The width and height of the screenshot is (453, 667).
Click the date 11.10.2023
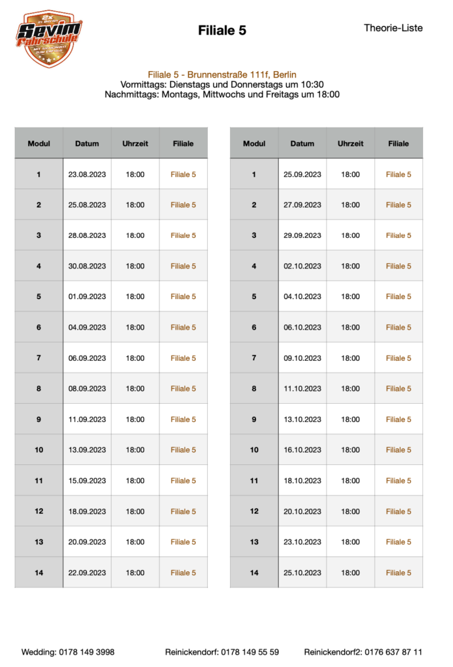click(302, 389)
